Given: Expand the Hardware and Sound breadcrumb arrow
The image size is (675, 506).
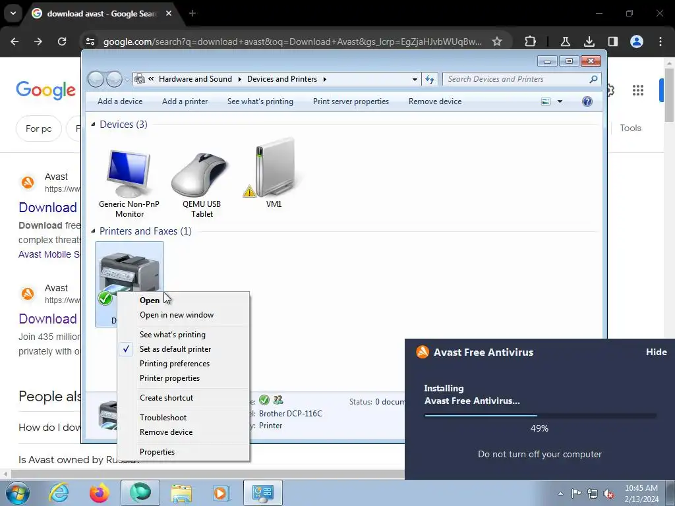Looking at the screenshot, I should (239, 79).
